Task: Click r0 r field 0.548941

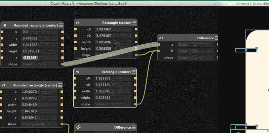Action: click(40, 57)
